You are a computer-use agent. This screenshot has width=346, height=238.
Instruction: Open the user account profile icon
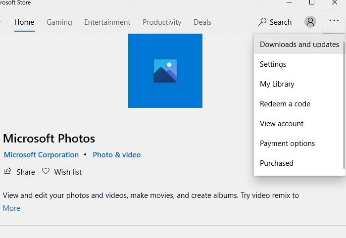(x=310, y=22)
